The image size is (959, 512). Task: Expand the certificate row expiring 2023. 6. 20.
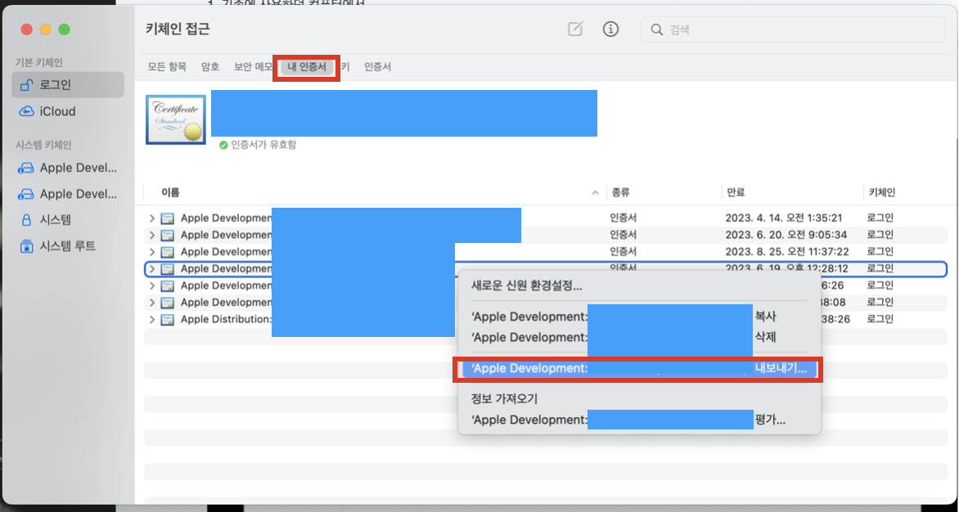(x=152, y=236)
